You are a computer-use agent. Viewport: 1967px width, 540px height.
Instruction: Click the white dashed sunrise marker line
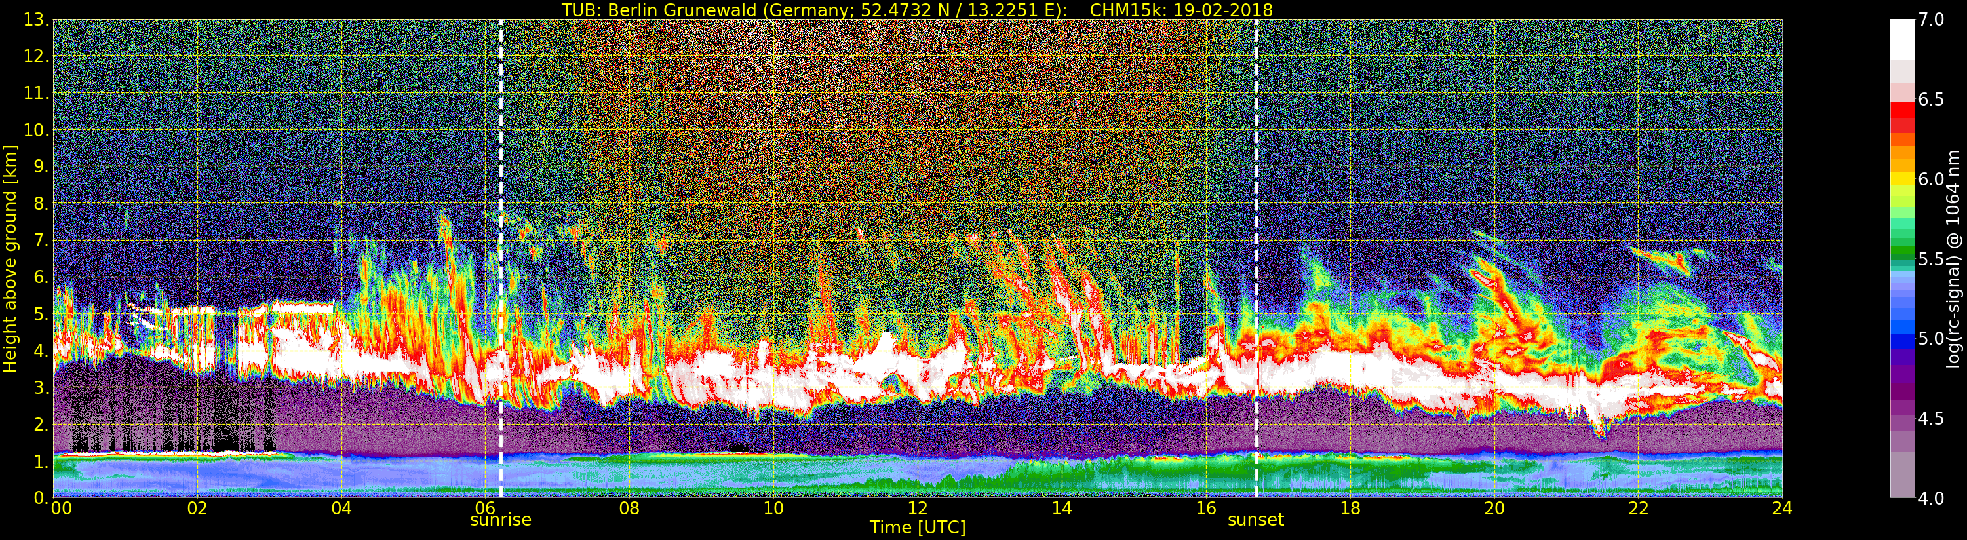tap(501, 258)
